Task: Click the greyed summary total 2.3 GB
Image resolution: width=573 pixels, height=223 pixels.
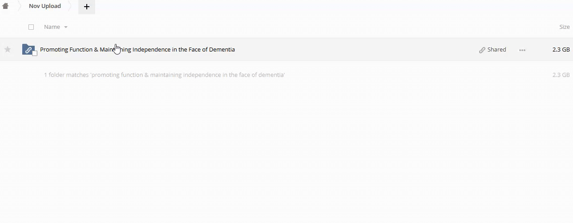Action: [x=561, y=75]
